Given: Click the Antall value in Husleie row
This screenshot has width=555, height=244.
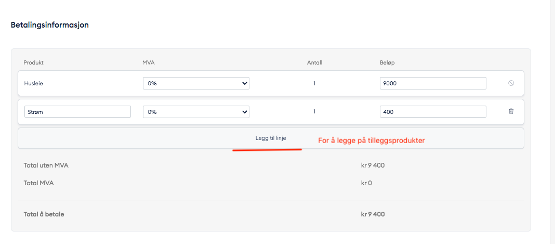Looking at the screenshot, I should (314, 83).
